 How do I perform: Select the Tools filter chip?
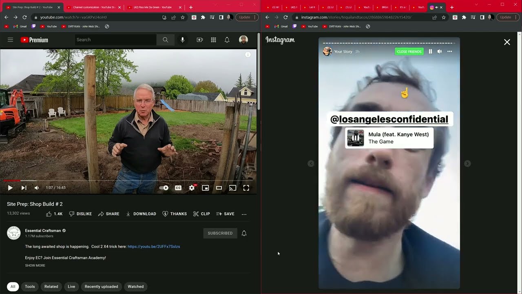point(30,287)
